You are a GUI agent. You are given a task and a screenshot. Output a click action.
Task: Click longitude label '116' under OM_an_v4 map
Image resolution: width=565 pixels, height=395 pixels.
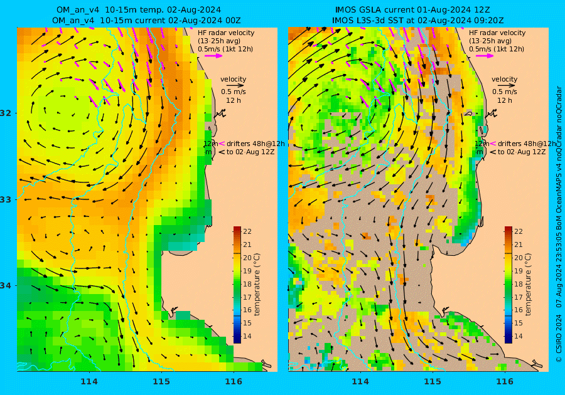point(234,382)
